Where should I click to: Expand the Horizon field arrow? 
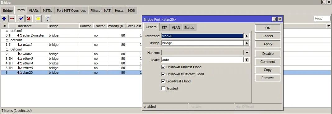point(247,53)
